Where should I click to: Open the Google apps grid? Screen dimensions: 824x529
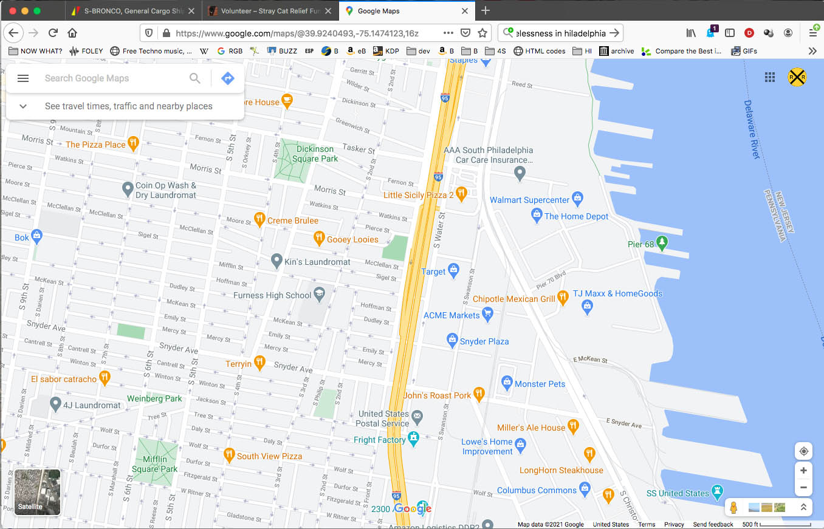click(x=770, y=77)
